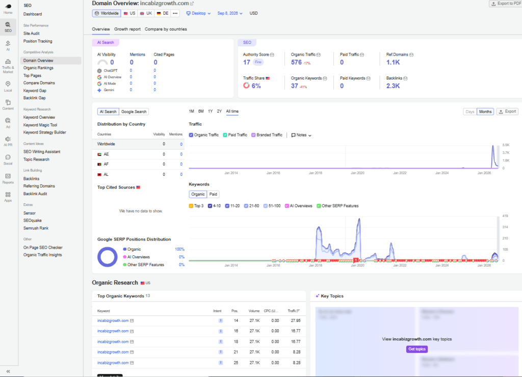Switch to the Growth report tab
Image resolution: width=522 pixels, height=377 pixels.
click(x=127, y=29)
